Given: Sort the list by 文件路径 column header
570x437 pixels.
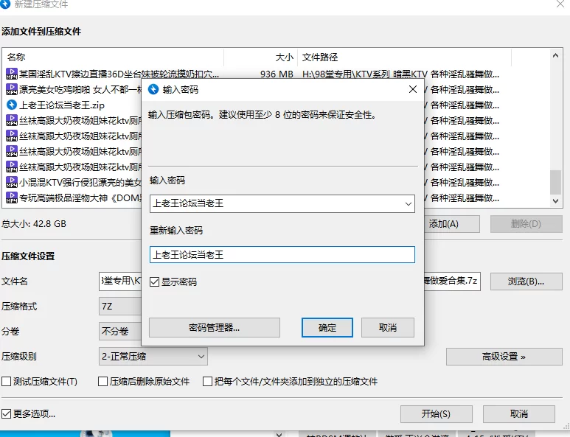Looking at the screenshot, I should (404, 57).
